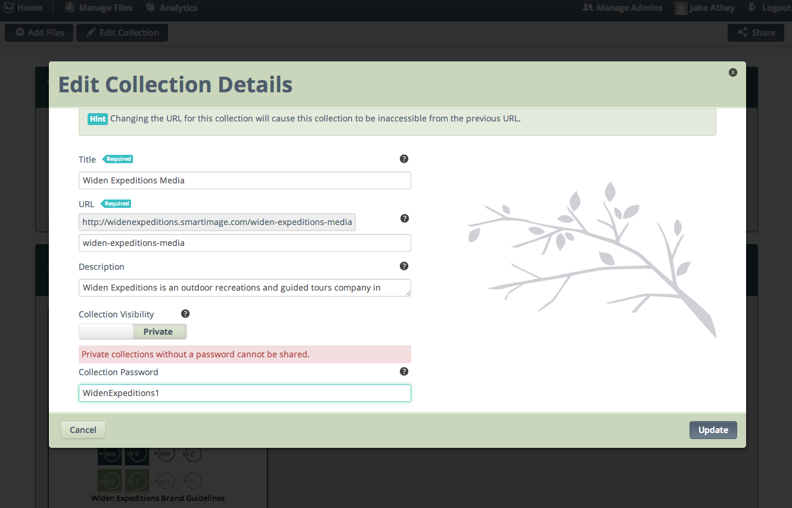Click the share icon on Share button
This screenshot has width=792, height=508.
[743, 33]
